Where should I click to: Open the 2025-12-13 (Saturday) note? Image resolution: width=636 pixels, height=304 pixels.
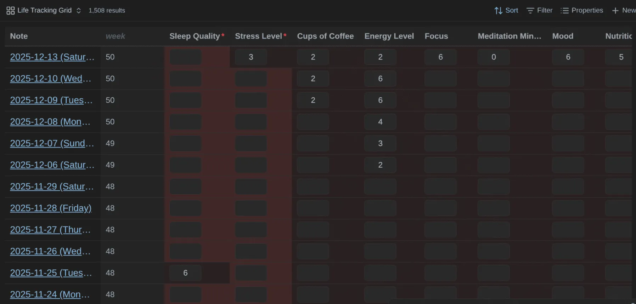tap(52, 57)
